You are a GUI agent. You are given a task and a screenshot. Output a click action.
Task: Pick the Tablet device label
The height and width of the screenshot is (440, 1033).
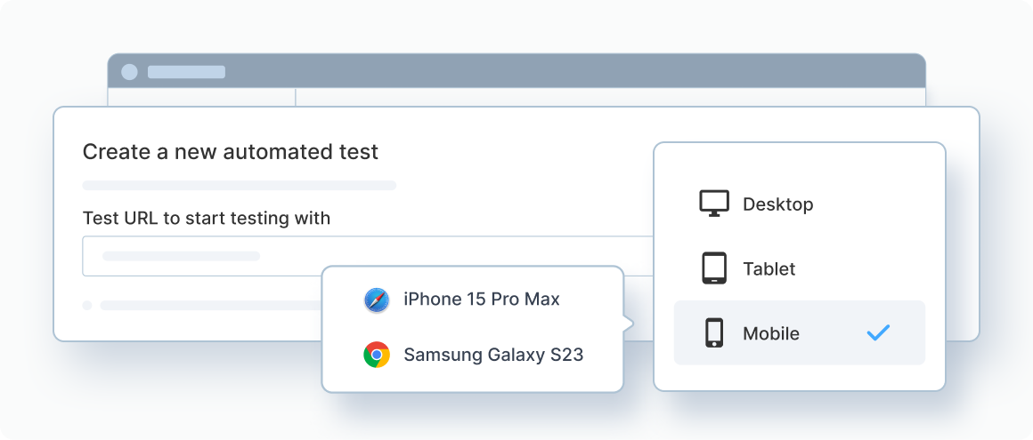pyautogui.click(x=769, y=269)
